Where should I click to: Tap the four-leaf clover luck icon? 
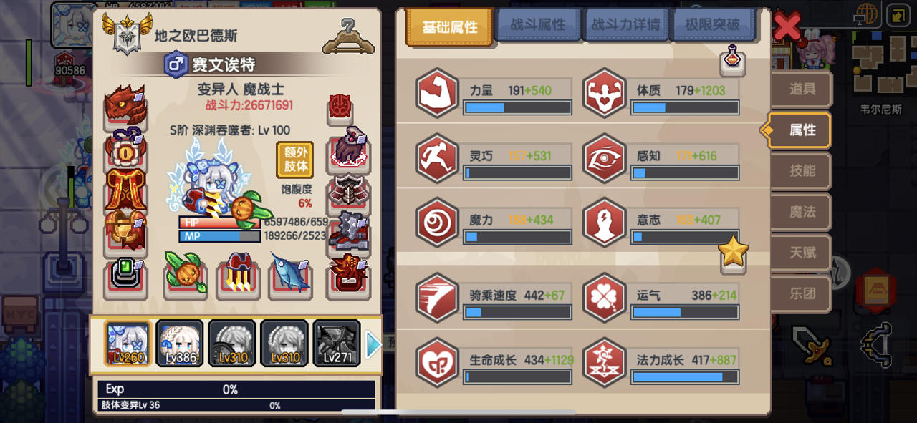coord(605,297)
